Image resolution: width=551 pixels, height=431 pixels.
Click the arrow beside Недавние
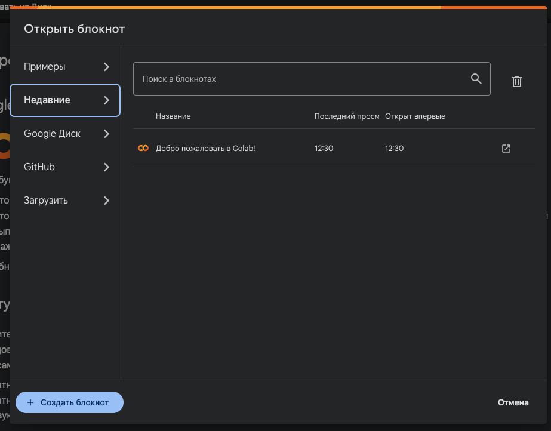[106, 100]
